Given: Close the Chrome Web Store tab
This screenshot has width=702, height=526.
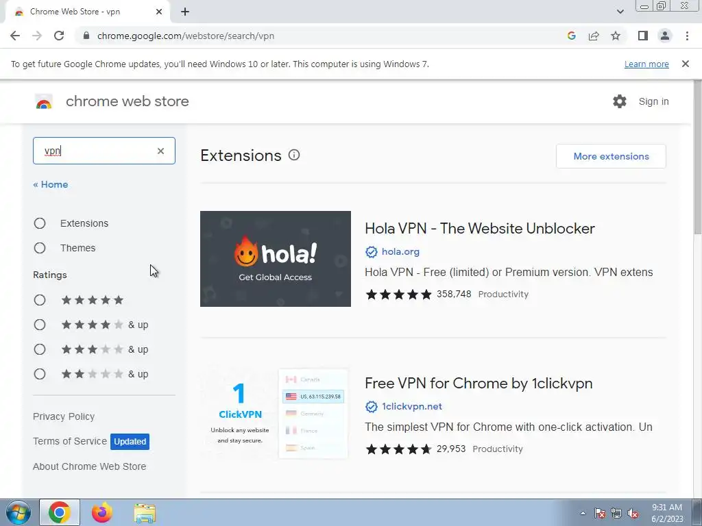Looking at the screenshot, I should point(159,12).
